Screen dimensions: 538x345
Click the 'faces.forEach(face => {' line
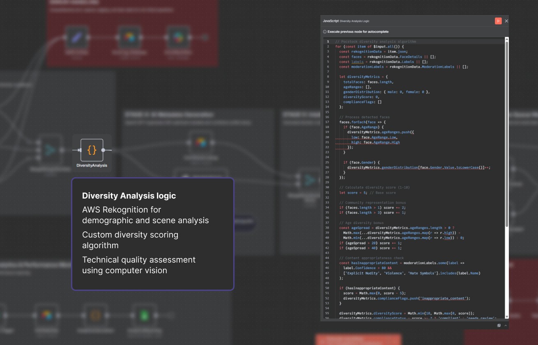pyautogui.click(x=363, y=122)
